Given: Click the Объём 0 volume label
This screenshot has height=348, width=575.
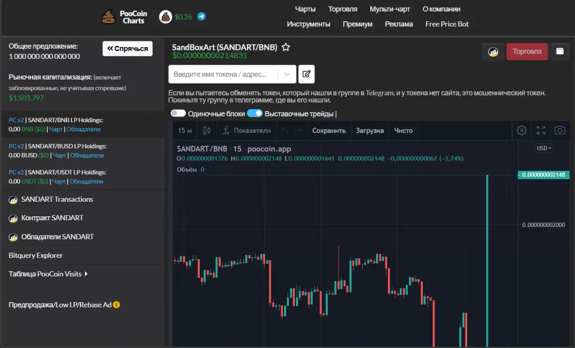Looking at the screenshot, I should 190,169.
